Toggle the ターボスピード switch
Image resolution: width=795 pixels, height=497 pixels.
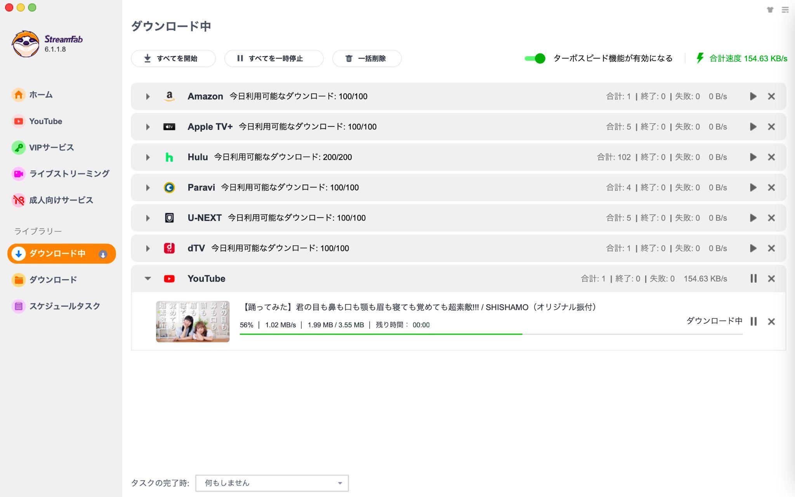click(535, 59)
